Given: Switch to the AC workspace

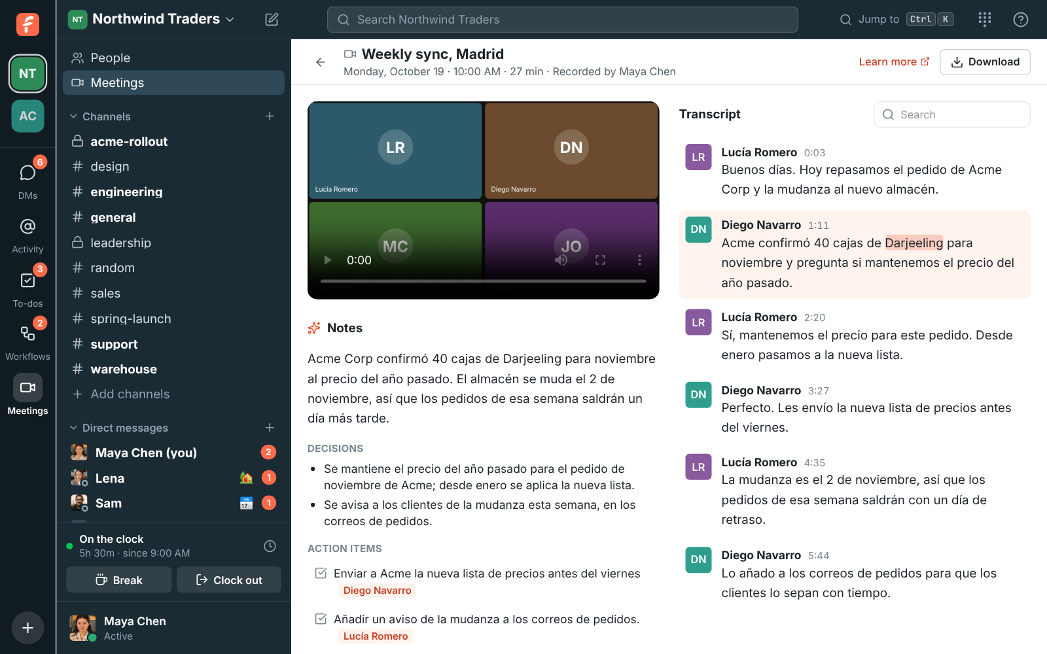Looking at the screenshot, I should [x=27, y=116].
